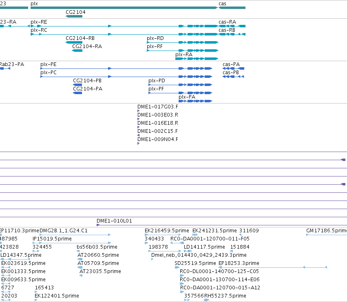Select the 198378 EST label
This screenshot has width=347, height=302.
(158, 247)
